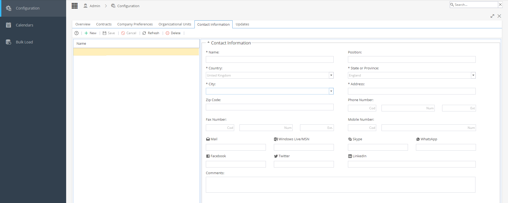This screenshot has height=203, width=508.
Task: Clear the search box with X
Action: pos(500,4)
